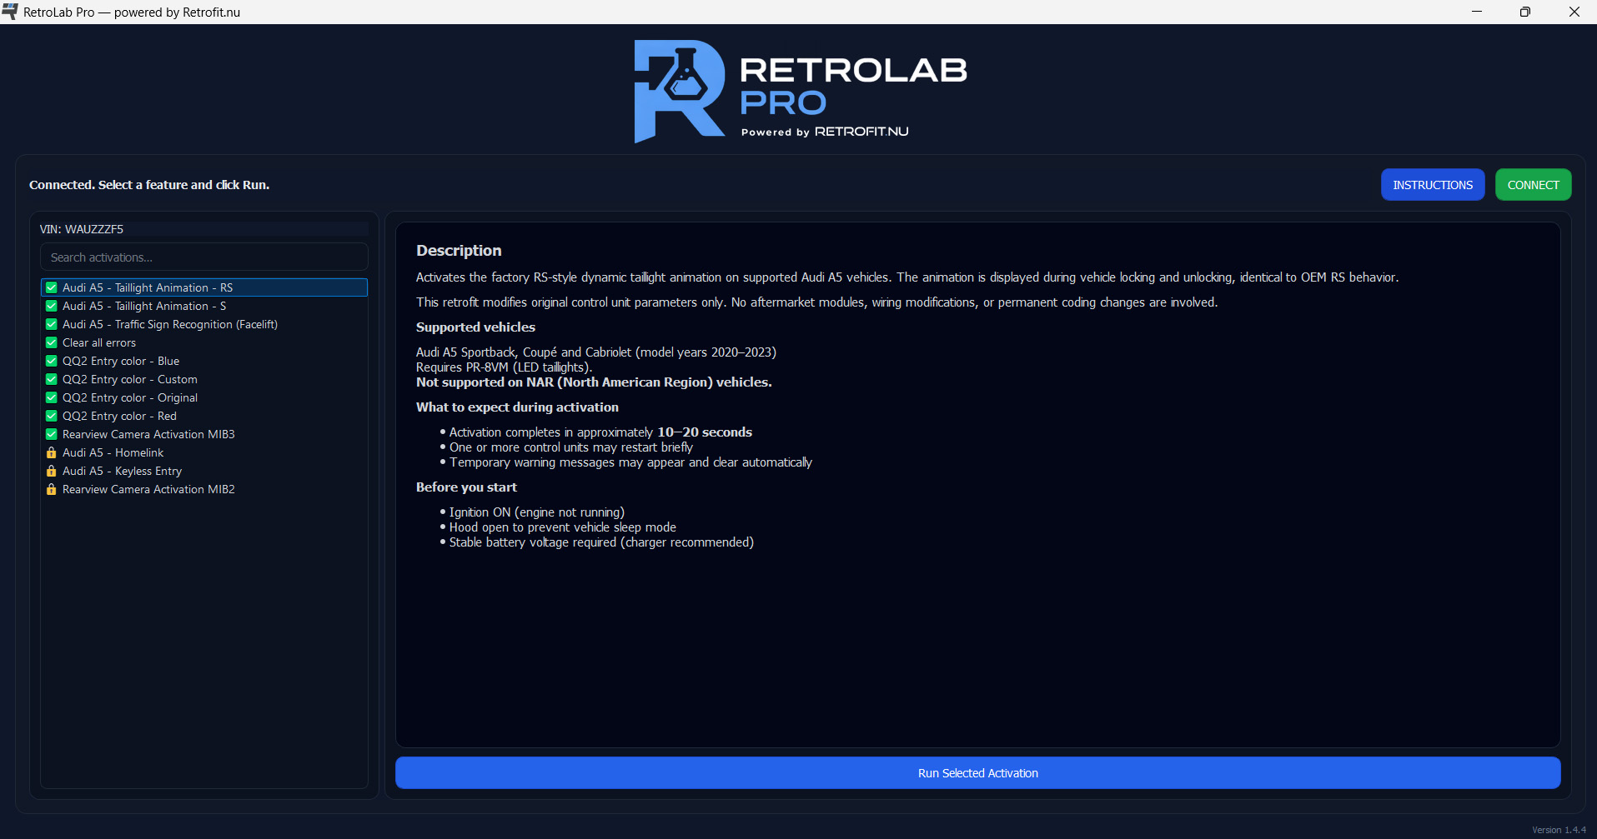Click the lock icon for Rearview Camera Activation MIB2
The image size is (1597, 839).
tap(50, 489)
